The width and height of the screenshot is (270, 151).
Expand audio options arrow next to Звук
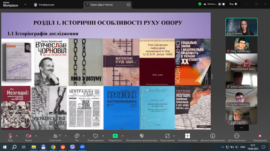pos(17,136)
